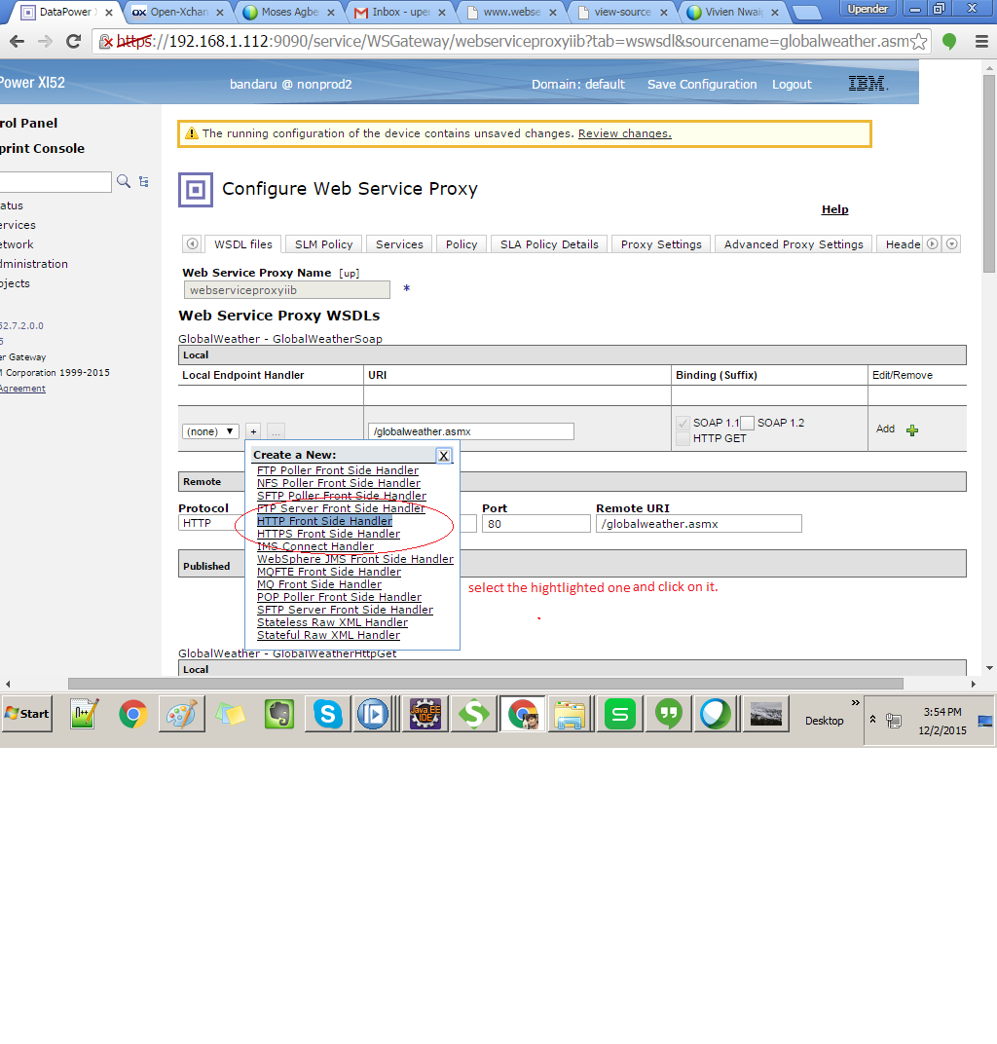This screenshot has width=997, height=1044.
Task: Open the (none) Local Endpoint Handler dropdown
Action: (211, 430)
